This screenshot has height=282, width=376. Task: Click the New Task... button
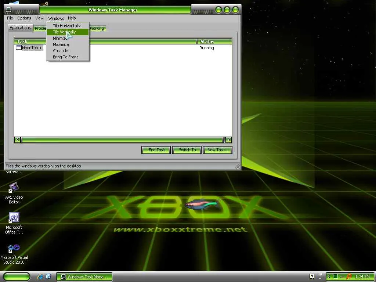pyautogui.click(x=218, y=150)
